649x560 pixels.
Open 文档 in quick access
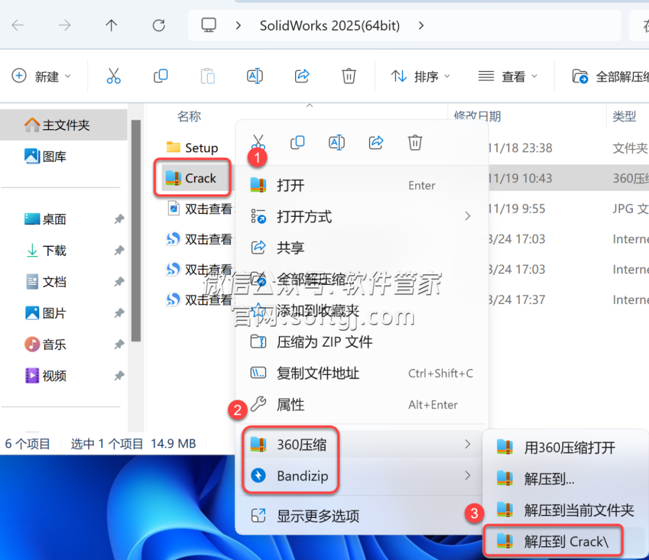tap(46, 282)
